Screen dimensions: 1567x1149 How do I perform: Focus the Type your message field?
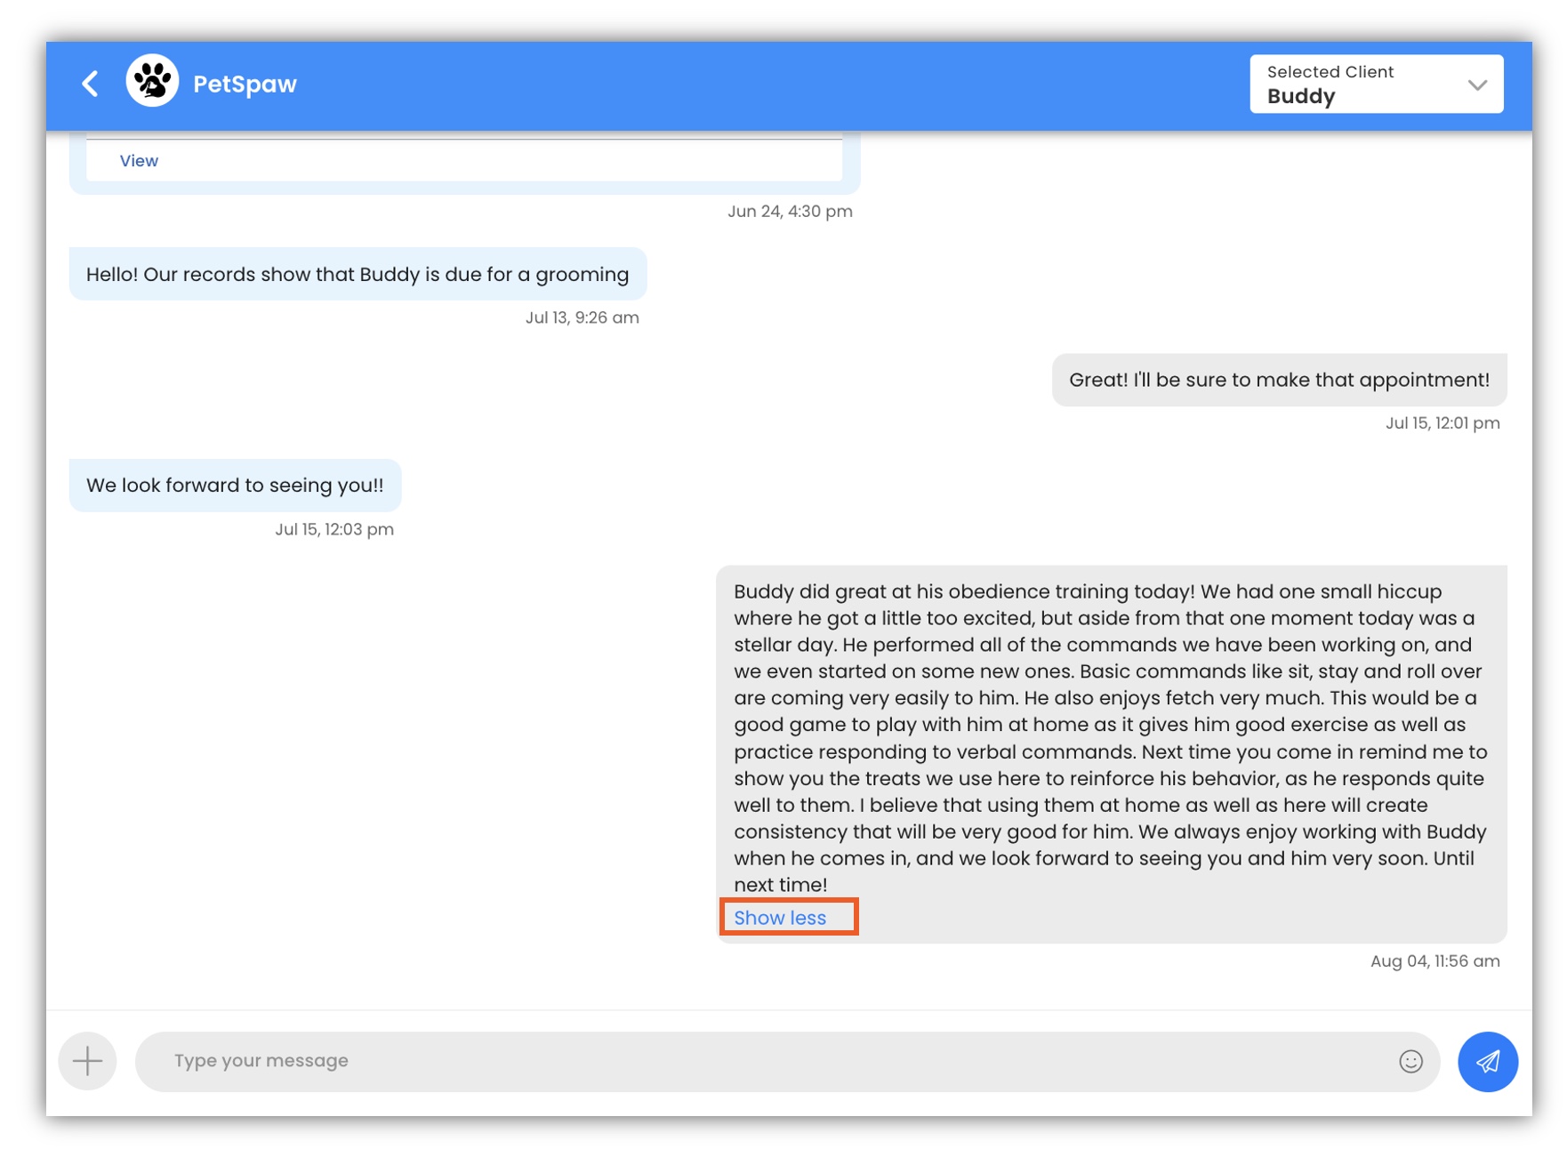tap(787, 1061)
